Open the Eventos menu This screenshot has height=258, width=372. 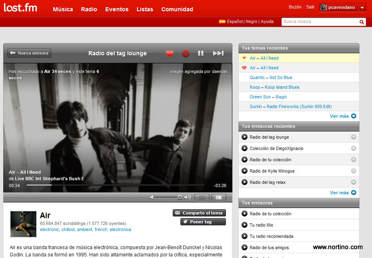(117, 9)
